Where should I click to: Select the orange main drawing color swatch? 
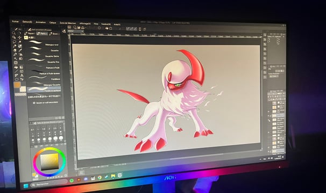point(17,85)
